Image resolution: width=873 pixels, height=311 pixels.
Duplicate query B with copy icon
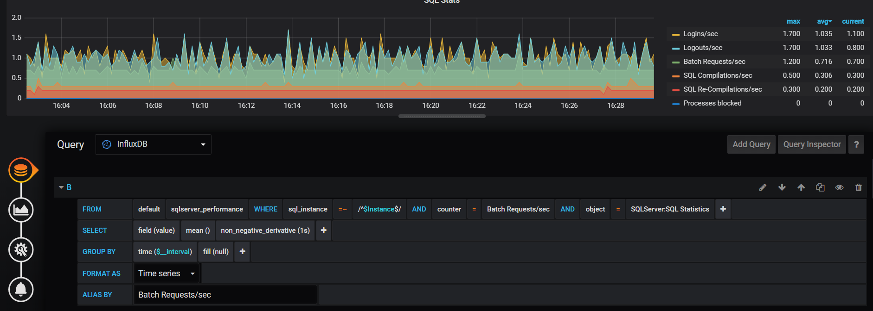(x=820, y=187)
